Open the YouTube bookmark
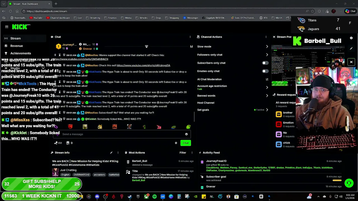This screenshot has height=201, width=358. click(36, 18)
